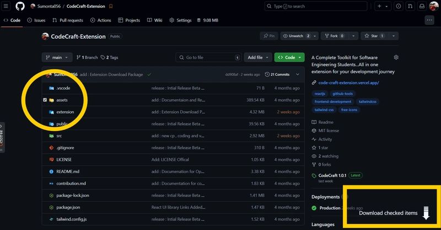Switch to the Pull requests tab
Image resolution: width=441 pixels, height=230 pixels.
click(68, 20)
